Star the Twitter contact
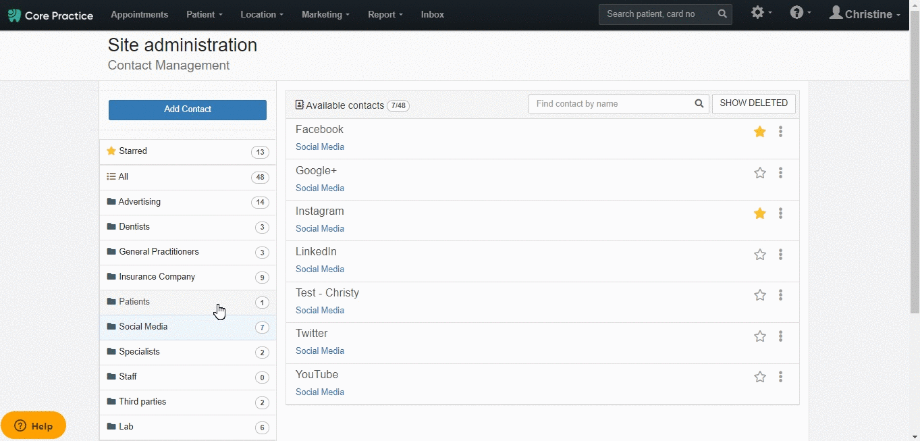The width and height of the screenshot is (920, 441). pos(760,336)
